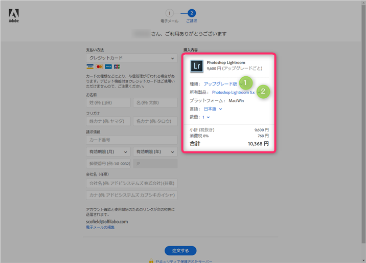Click the security lock icon at bottom
Image resolution: width=366 pixels, height=263 pixels.
point(151,260)
